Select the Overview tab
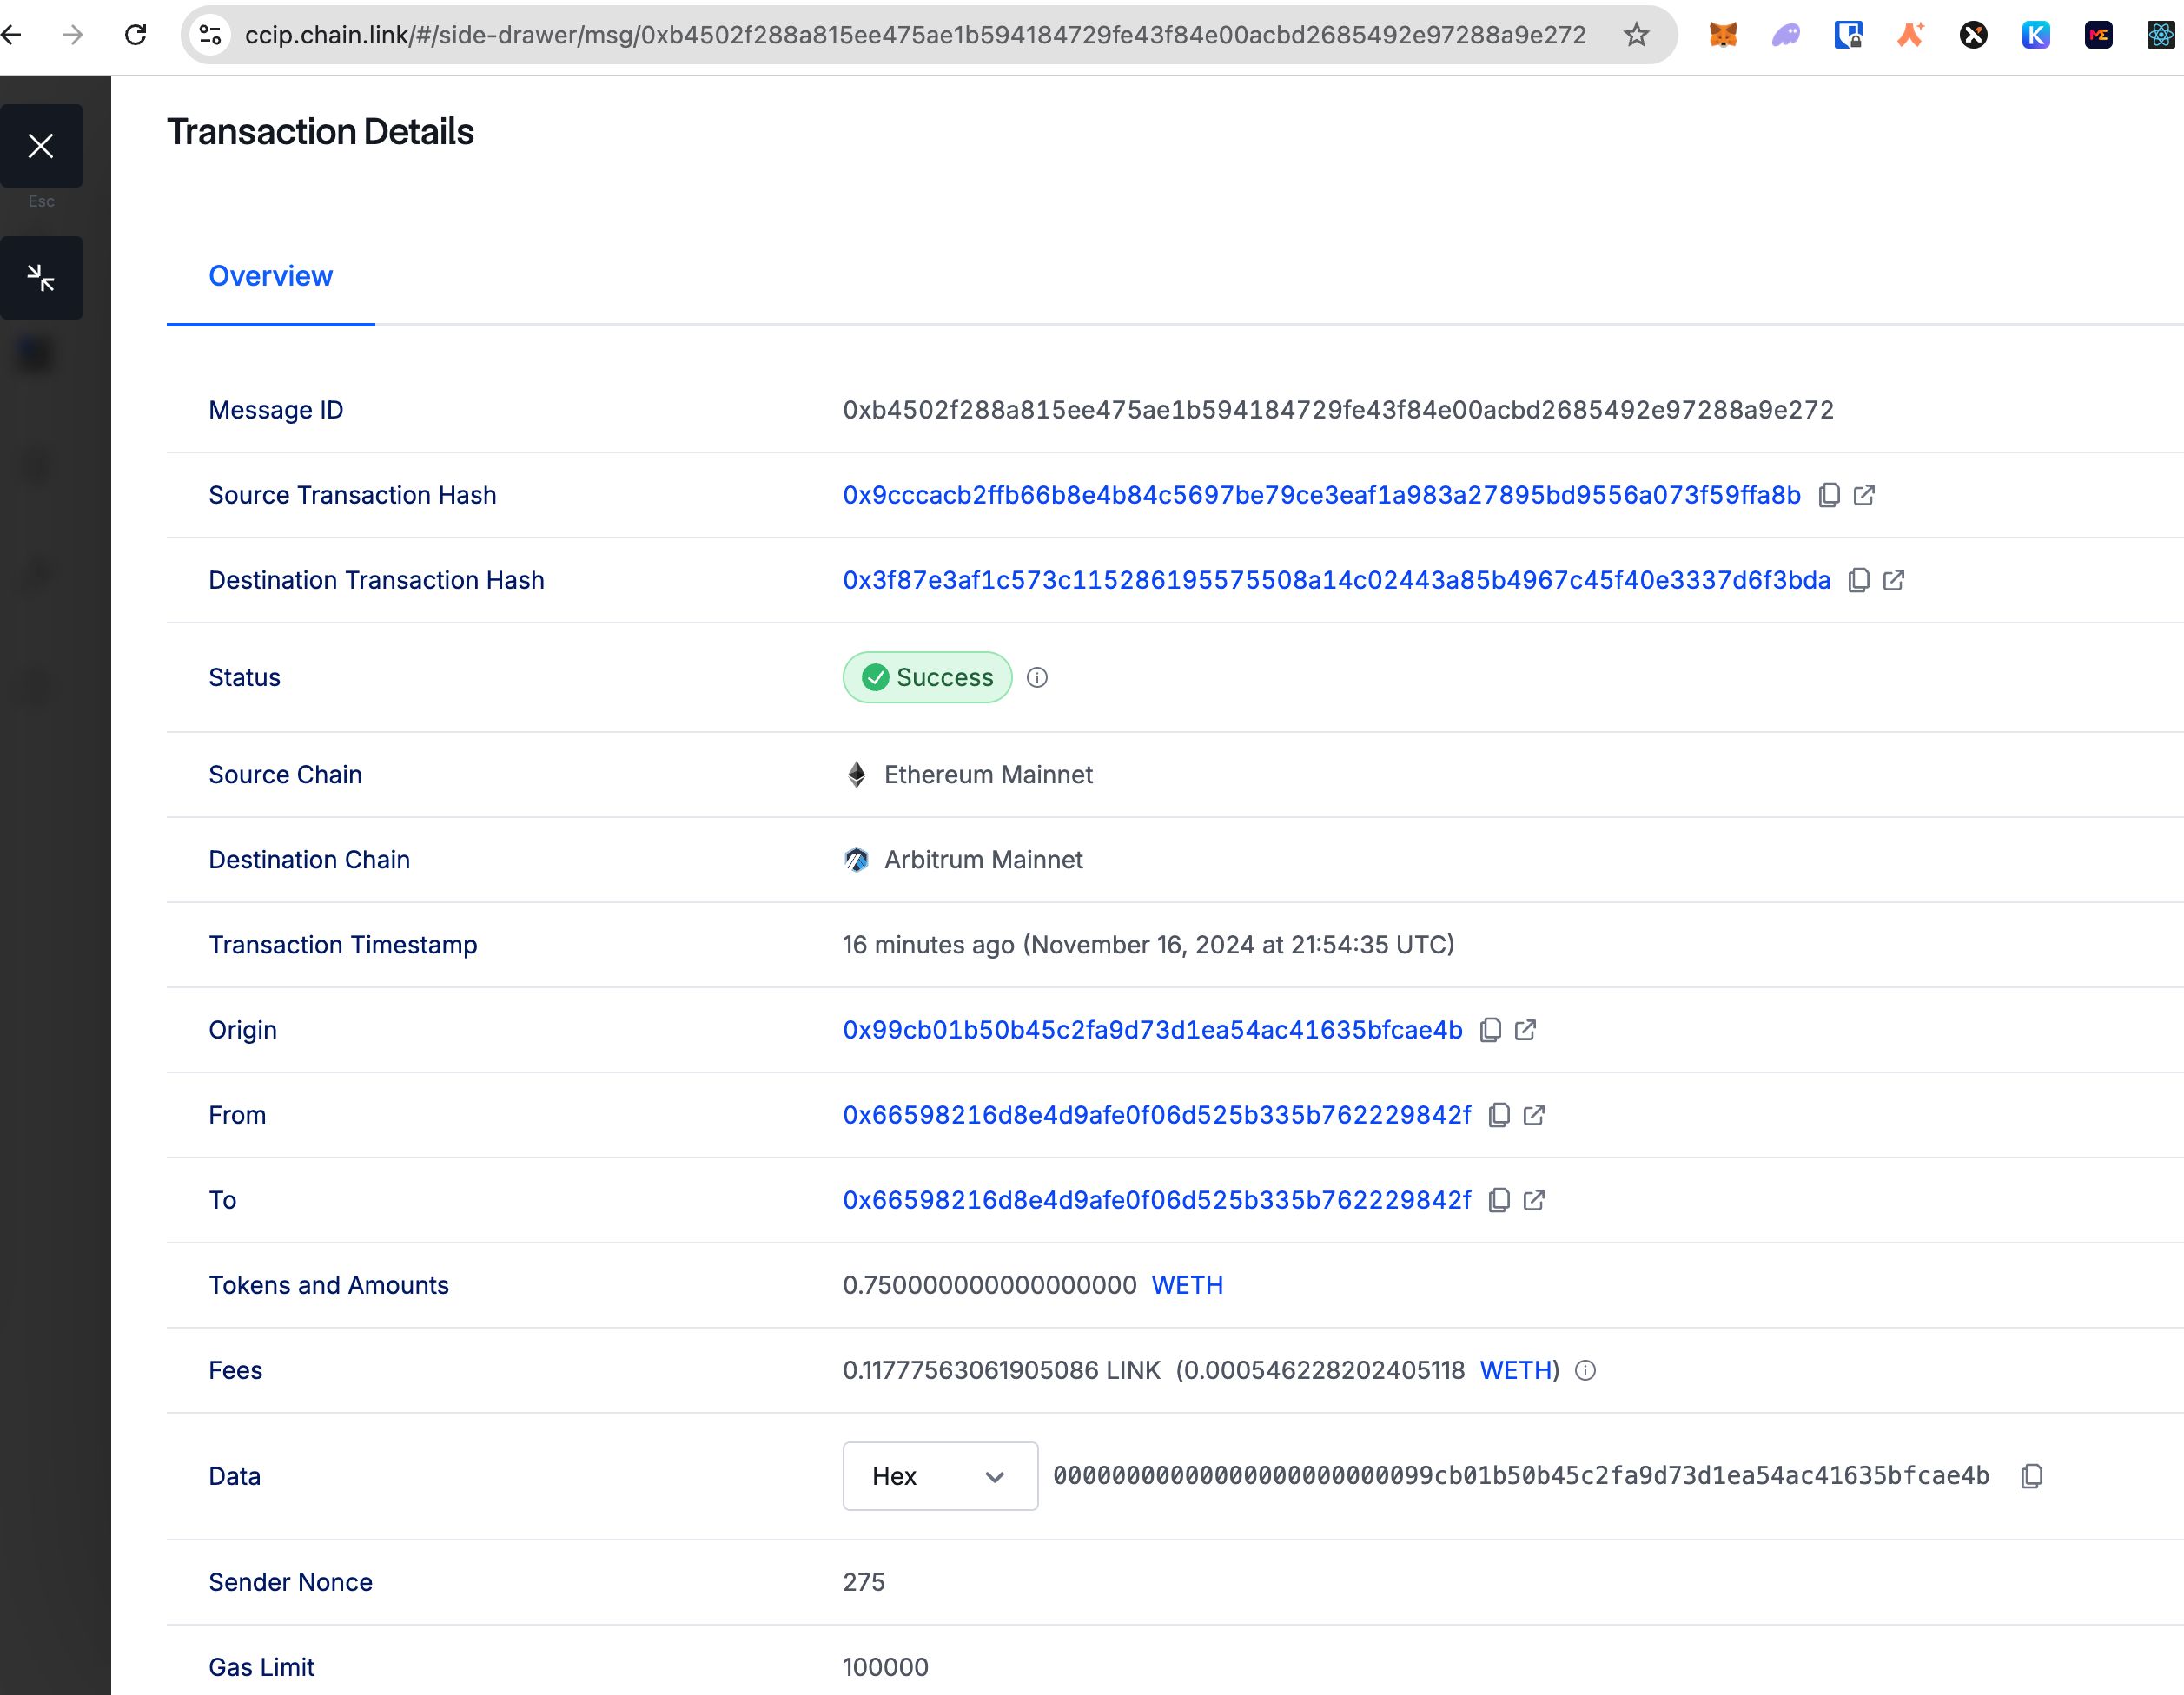 pos(271,276)
